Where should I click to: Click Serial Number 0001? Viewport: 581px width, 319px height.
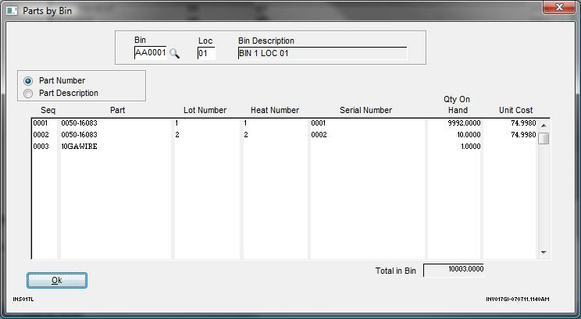coord(319,123)
